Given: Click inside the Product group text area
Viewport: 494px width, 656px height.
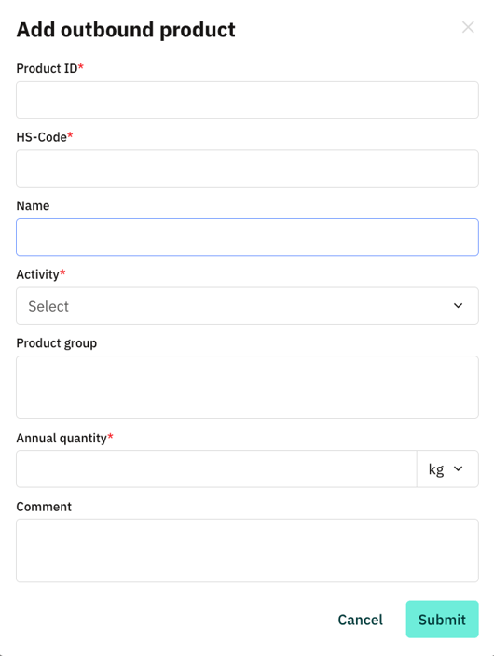Looking at the screenshot, I should 247,387.
